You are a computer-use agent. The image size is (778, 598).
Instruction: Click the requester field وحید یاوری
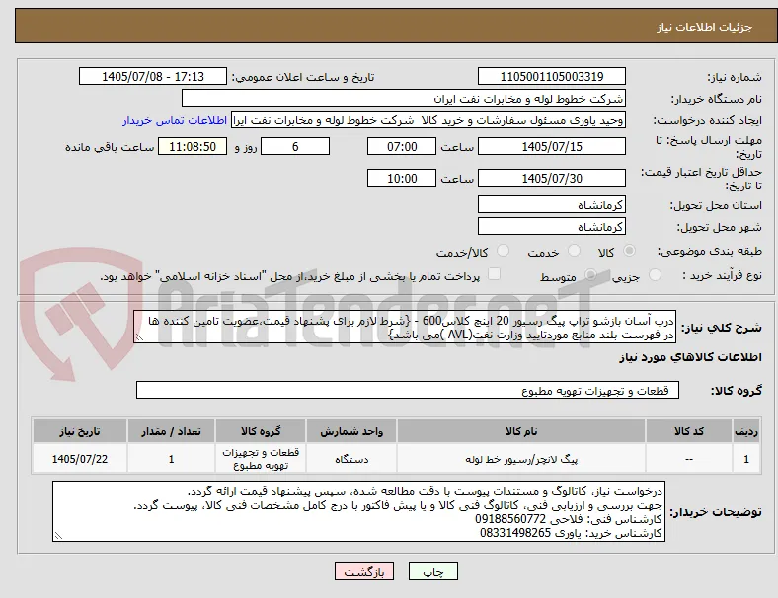click(428, 120)
